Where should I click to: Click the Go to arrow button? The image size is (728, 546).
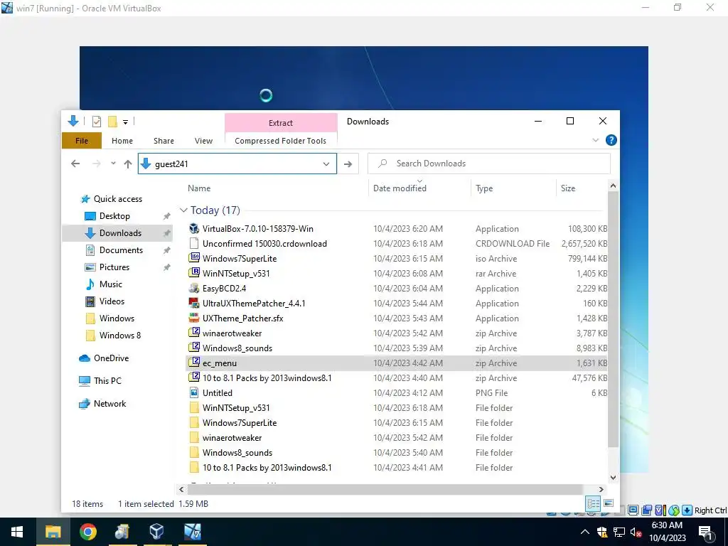point(348,164)
